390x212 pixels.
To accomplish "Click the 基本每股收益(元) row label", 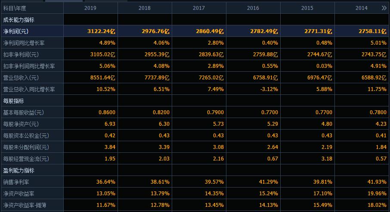I will (x=23, y=112).
